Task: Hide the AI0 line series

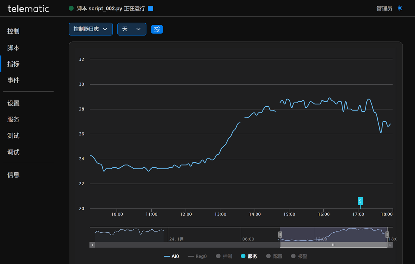Action: click(172, 256)
